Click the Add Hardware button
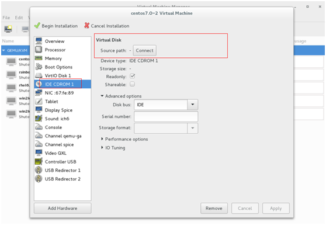This screenshot has width=326, height=225. 63,208
